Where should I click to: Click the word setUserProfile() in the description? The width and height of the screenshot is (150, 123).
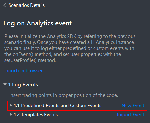(21, 60)
